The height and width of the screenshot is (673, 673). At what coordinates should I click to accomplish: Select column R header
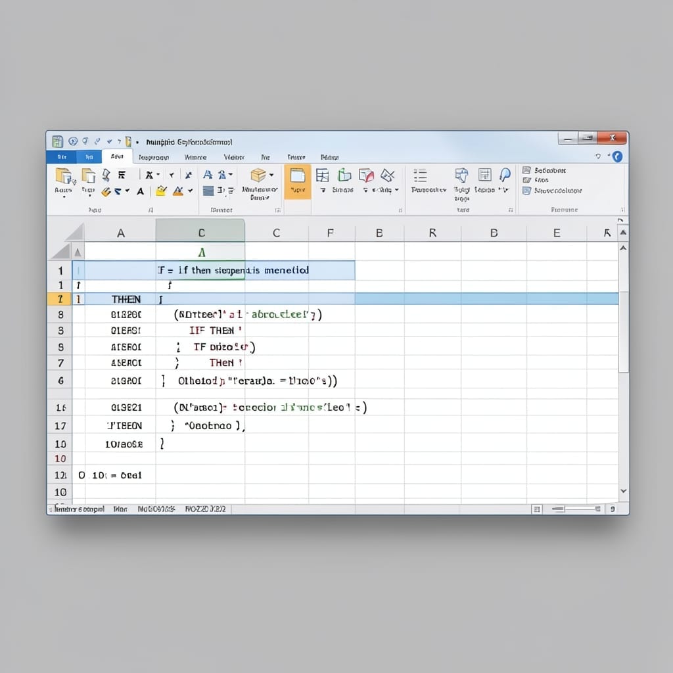click(x=432, y=233)
